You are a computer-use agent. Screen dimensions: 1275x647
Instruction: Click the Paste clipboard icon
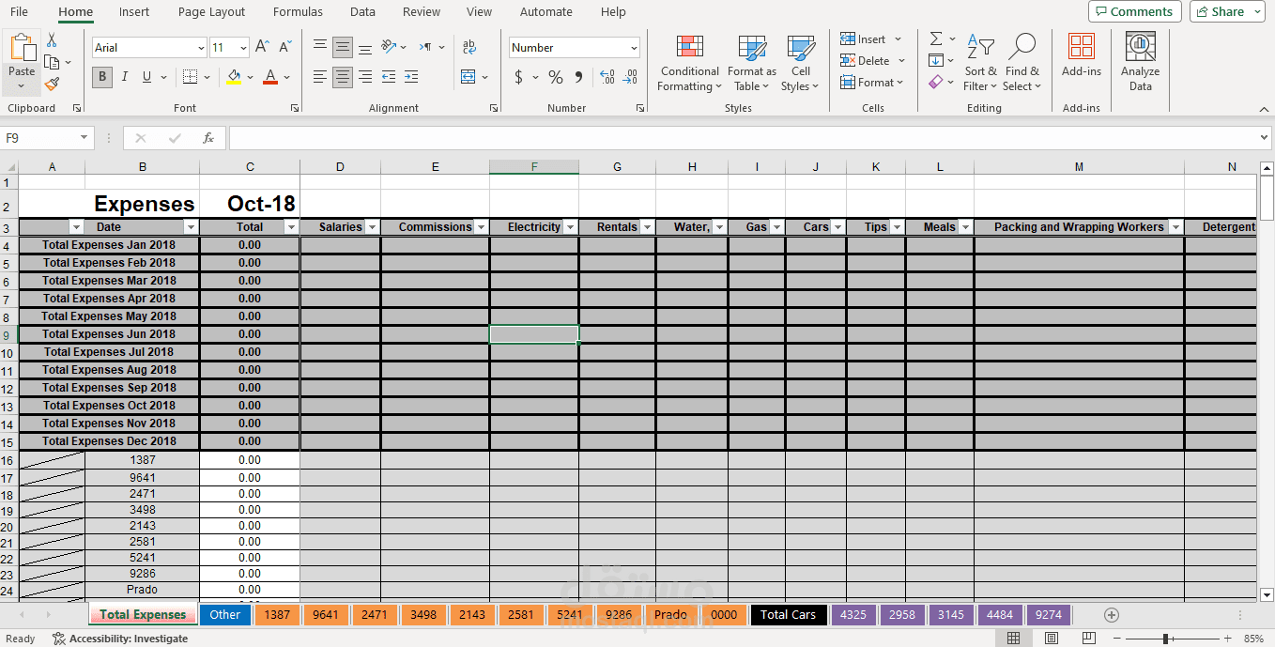[x=22, y=49]
